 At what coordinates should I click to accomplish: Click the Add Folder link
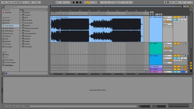pos(9,65)
